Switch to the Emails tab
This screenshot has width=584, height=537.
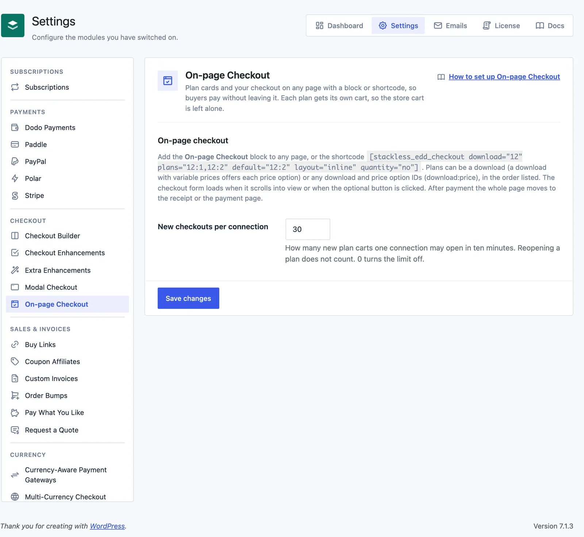coord(450,26)
